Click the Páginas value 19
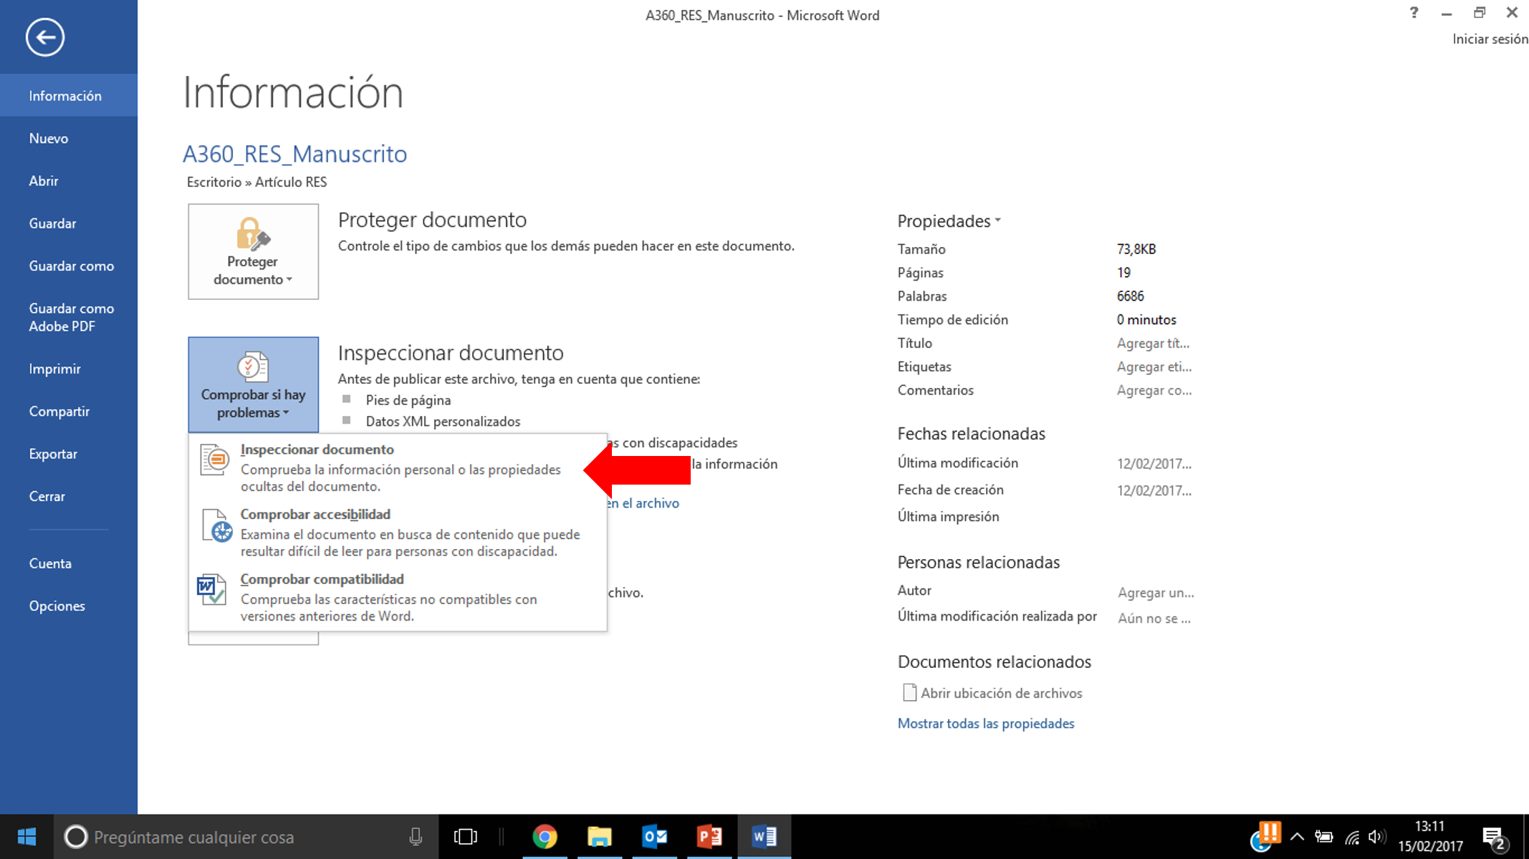The width and height of the screenshot is (1529, 859). click(1123, 273)
